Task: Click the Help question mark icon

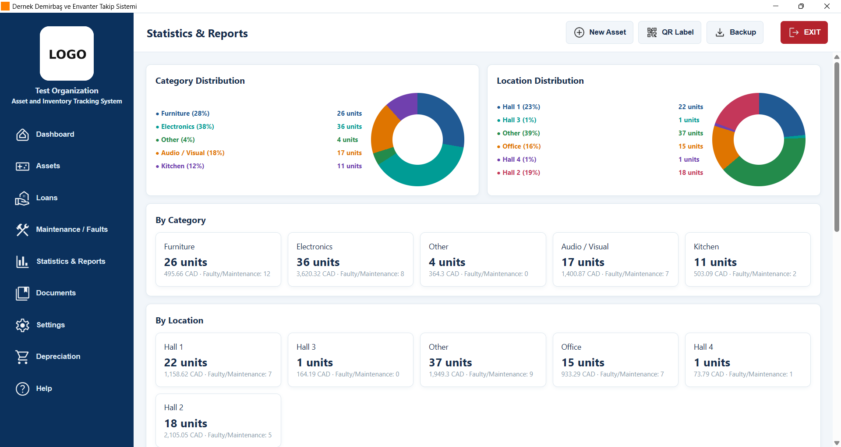Action: [x=22, y=389]
